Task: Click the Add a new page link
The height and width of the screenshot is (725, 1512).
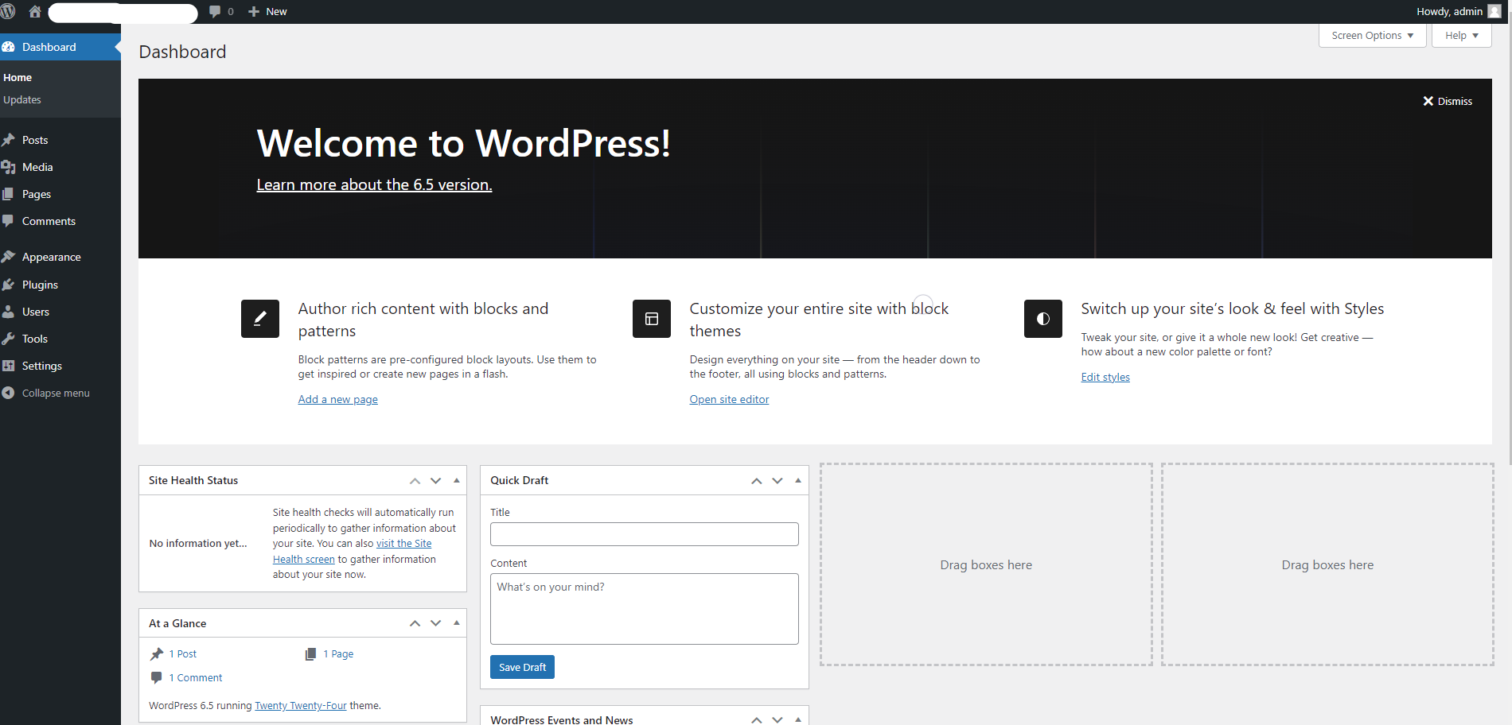Action: pyautogui.click(x=338, y=400)
